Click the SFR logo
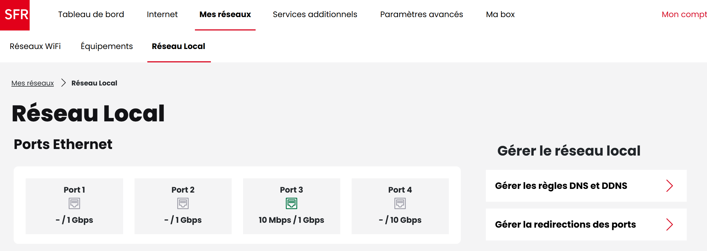The width and height of the screenshot is (707, 251). tap(15, 15)
